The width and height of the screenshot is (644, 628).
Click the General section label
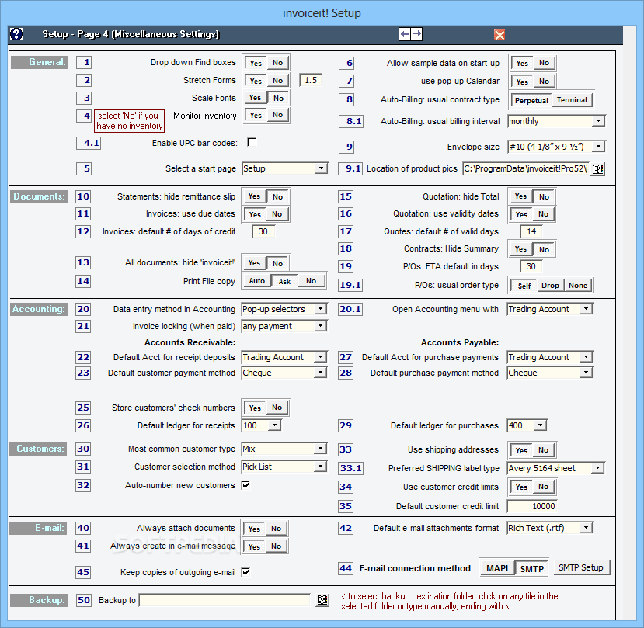point(40,62)
